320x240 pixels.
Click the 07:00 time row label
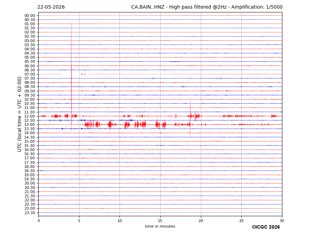click(30, 74)
